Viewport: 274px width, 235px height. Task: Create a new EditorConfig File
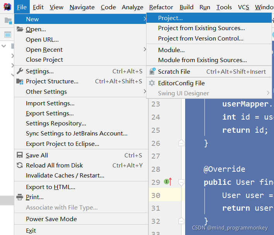click(x=209, y=83)
